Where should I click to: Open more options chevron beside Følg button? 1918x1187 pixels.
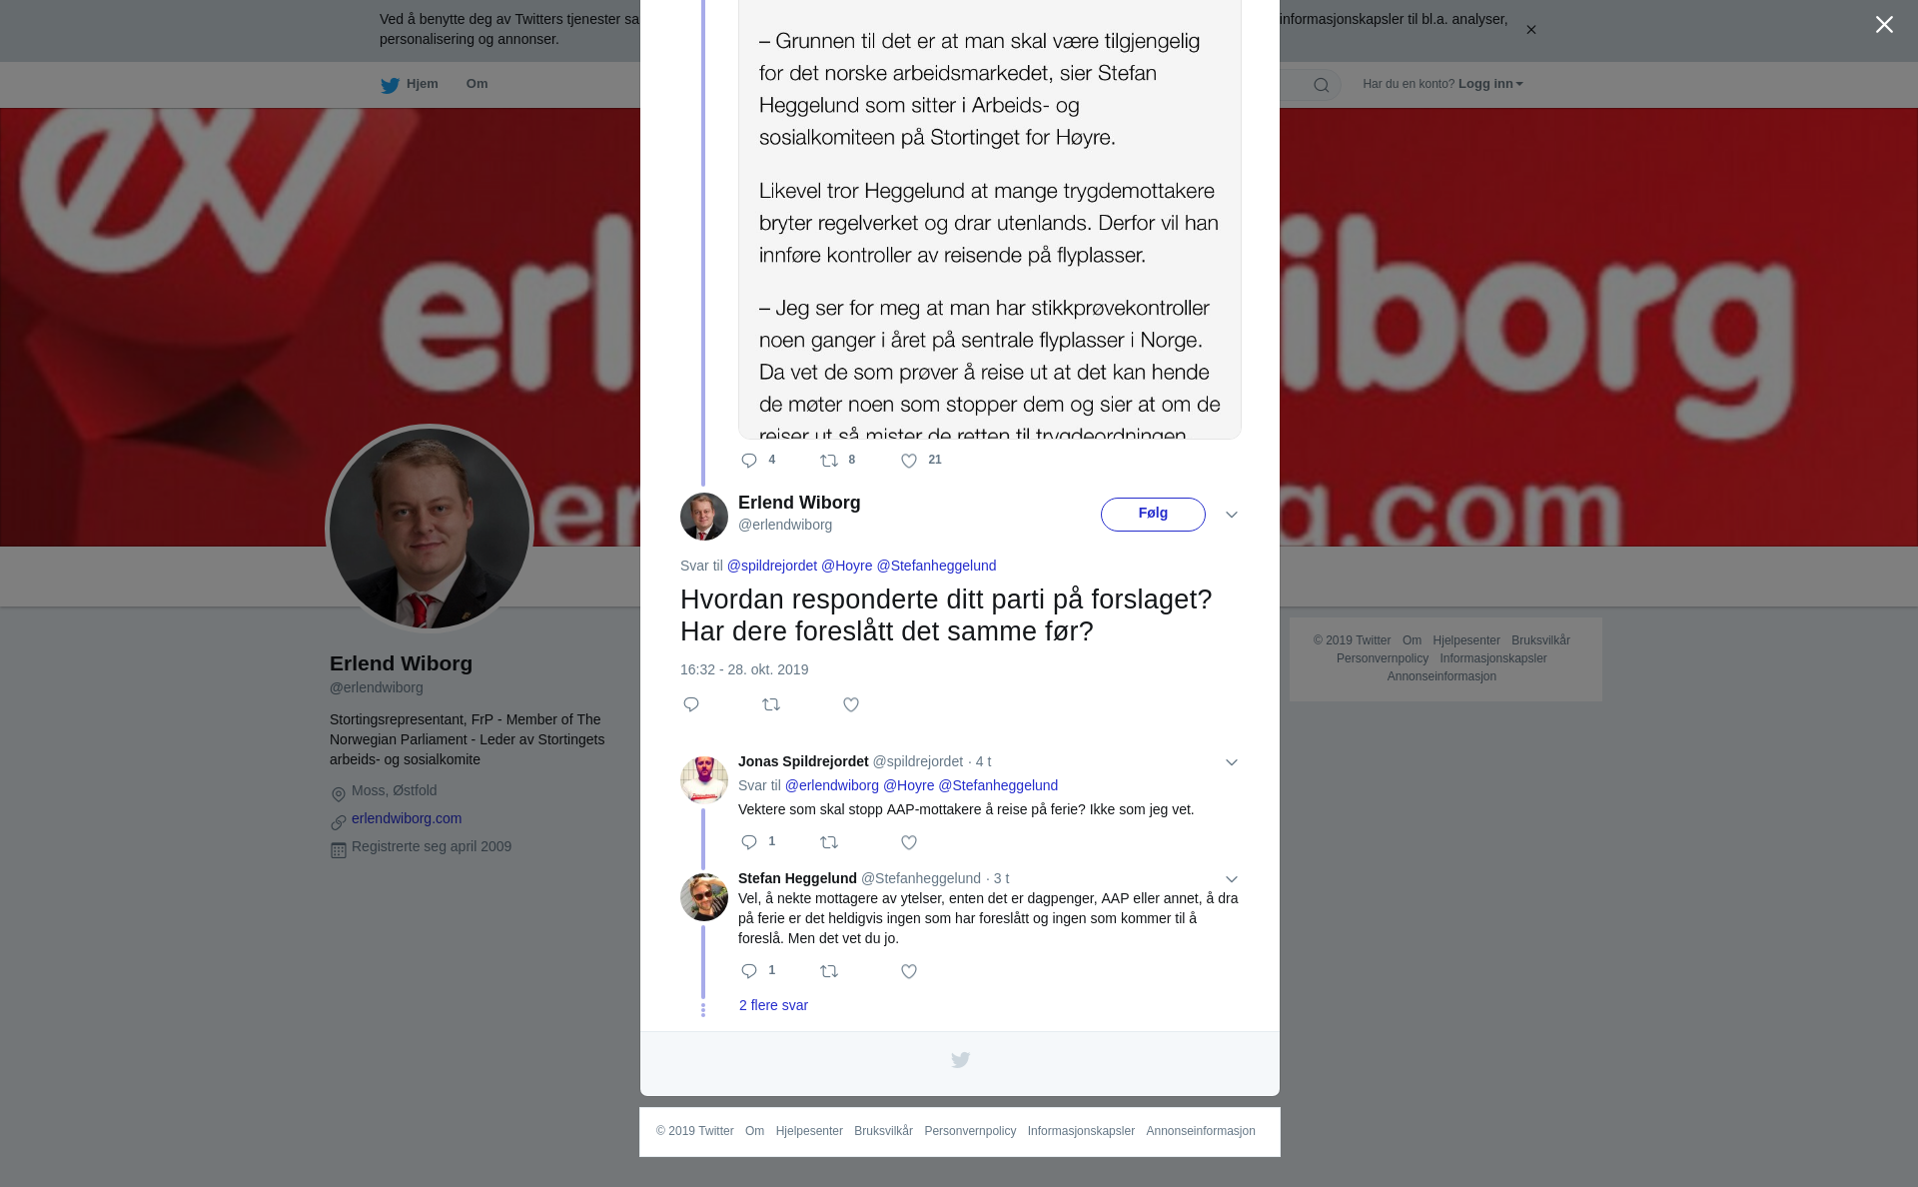click(x=1232, y=515)
